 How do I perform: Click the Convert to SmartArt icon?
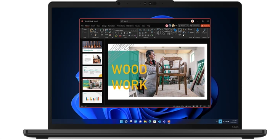coord(153,35)
